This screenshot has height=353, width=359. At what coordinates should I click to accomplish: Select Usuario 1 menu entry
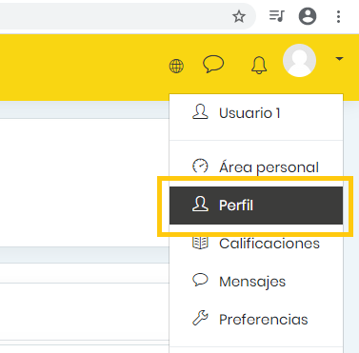[256, 113]
